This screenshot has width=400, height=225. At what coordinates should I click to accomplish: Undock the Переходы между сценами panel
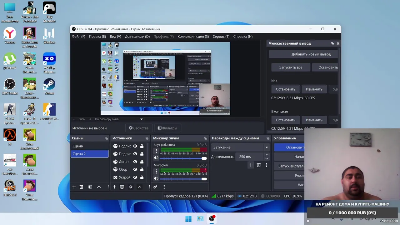(x=268, y=138)
